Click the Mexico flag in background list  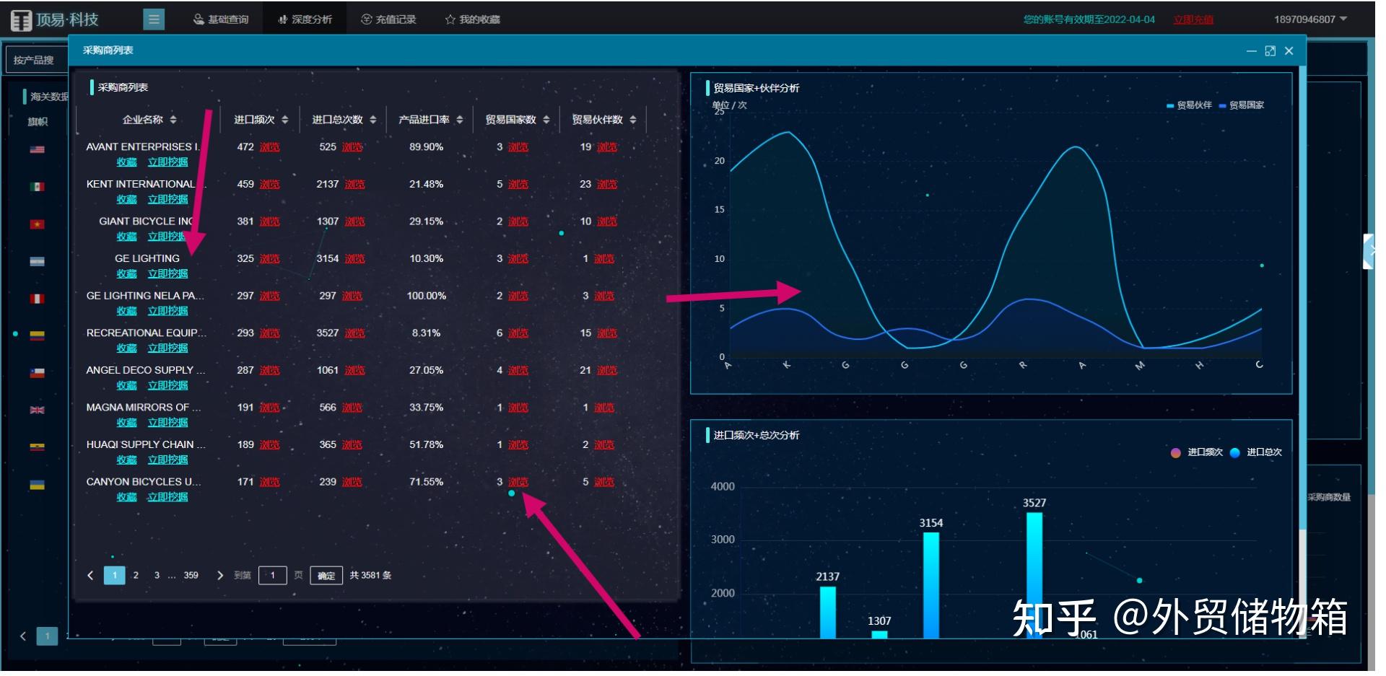[x=38, y=188]
